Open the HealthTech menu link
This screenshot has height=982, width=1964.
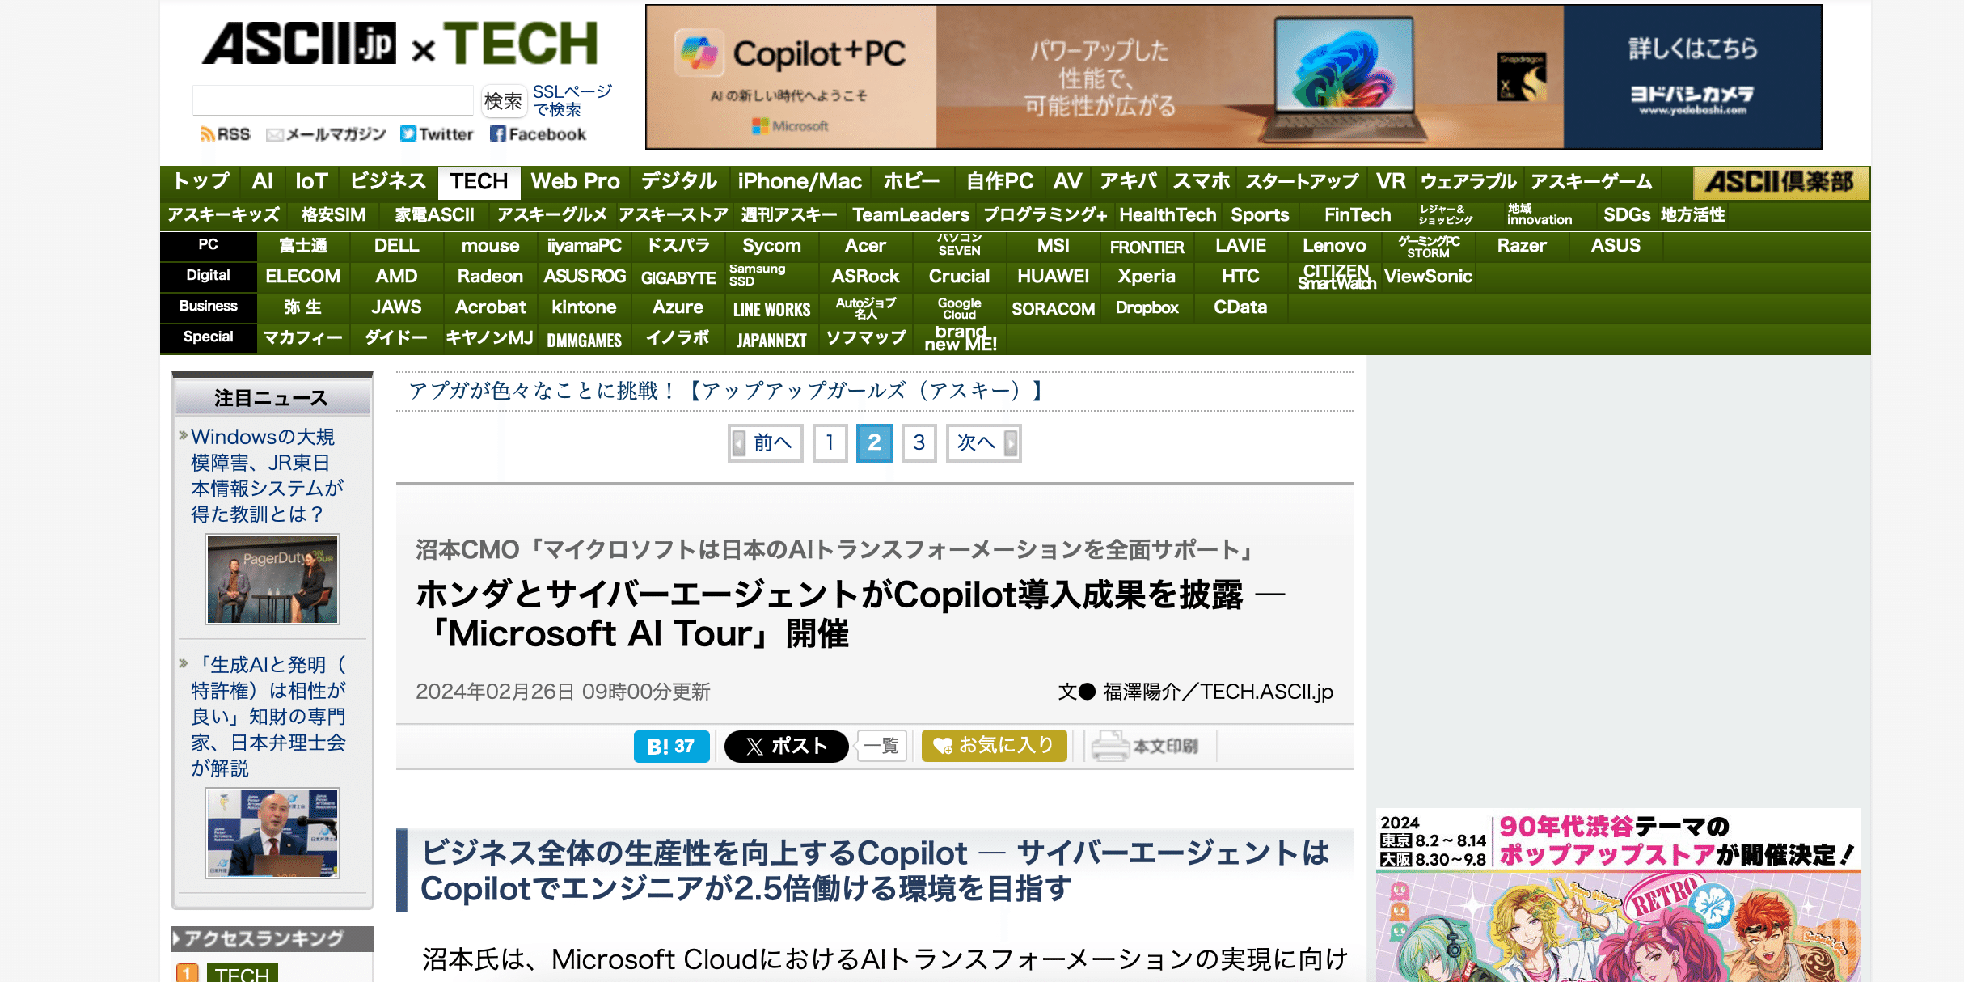[1168, 215]
